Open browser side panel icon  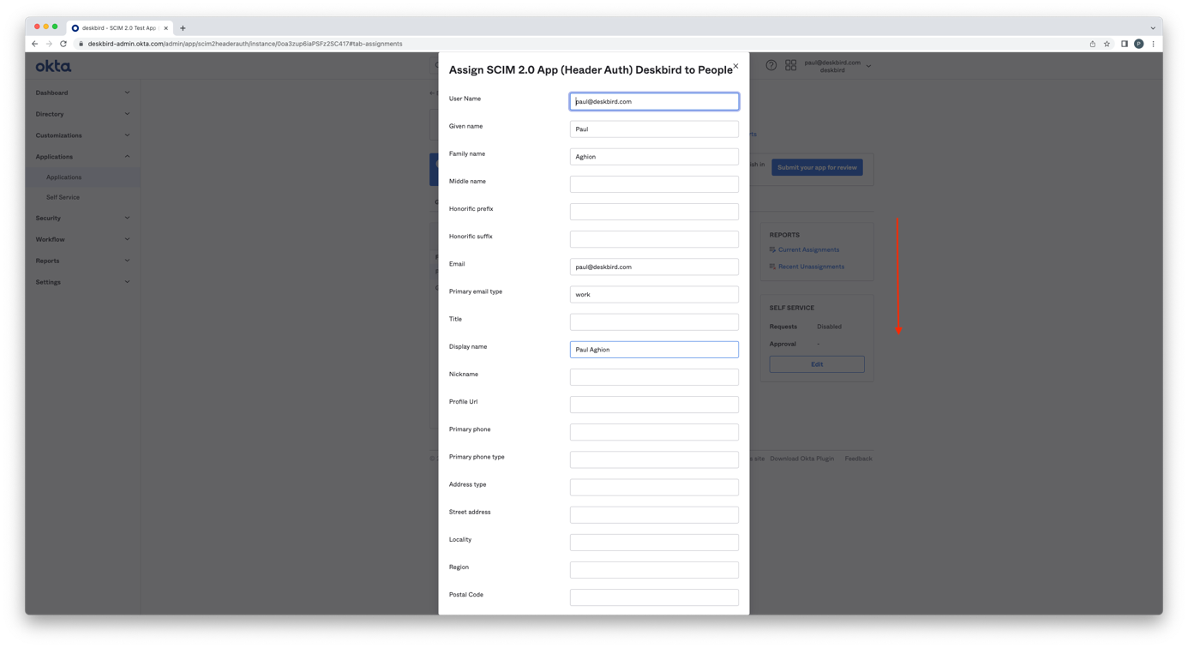tap(1124, 44)
